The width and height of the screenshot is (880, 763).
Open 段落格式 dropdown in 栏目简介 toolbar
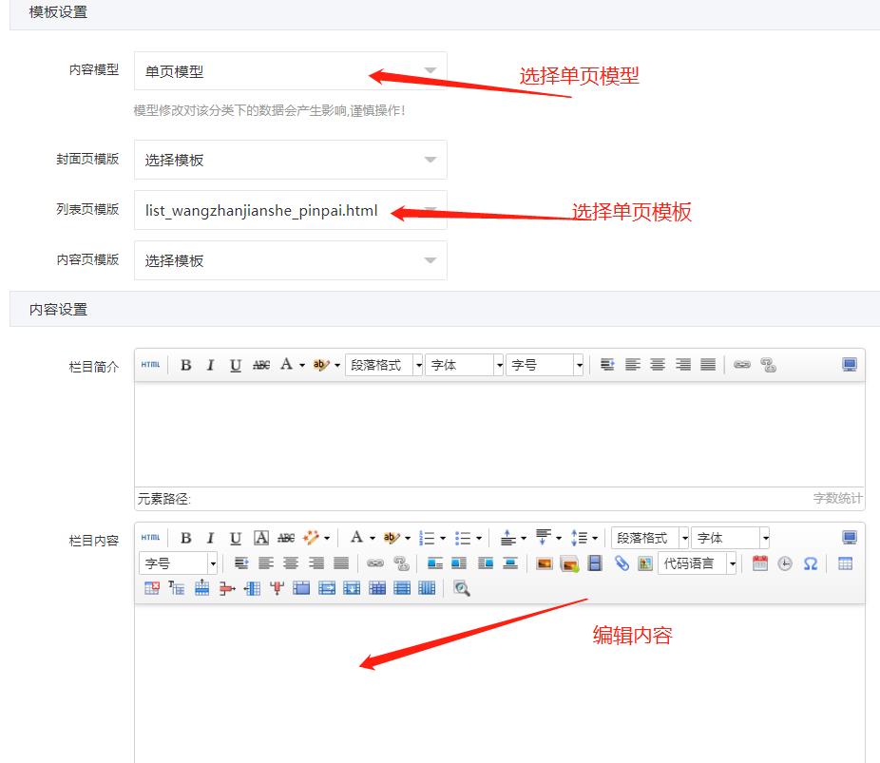click(384, 365)
